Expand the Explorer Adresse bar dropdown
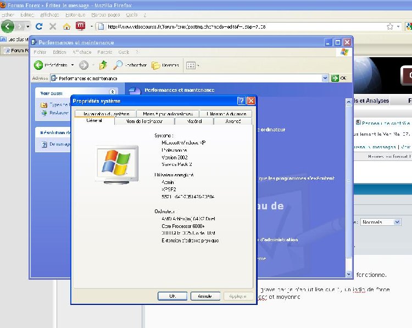Viewport: 412px width, 328px height. pyautogui.click(x=325, y=78)
